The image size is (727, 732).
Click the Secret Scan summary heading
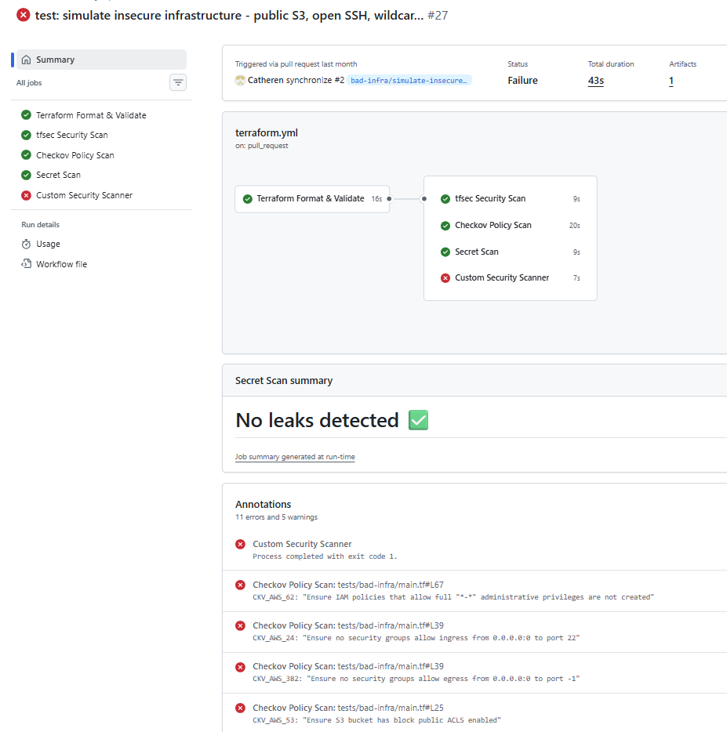[x=284, y=380]
